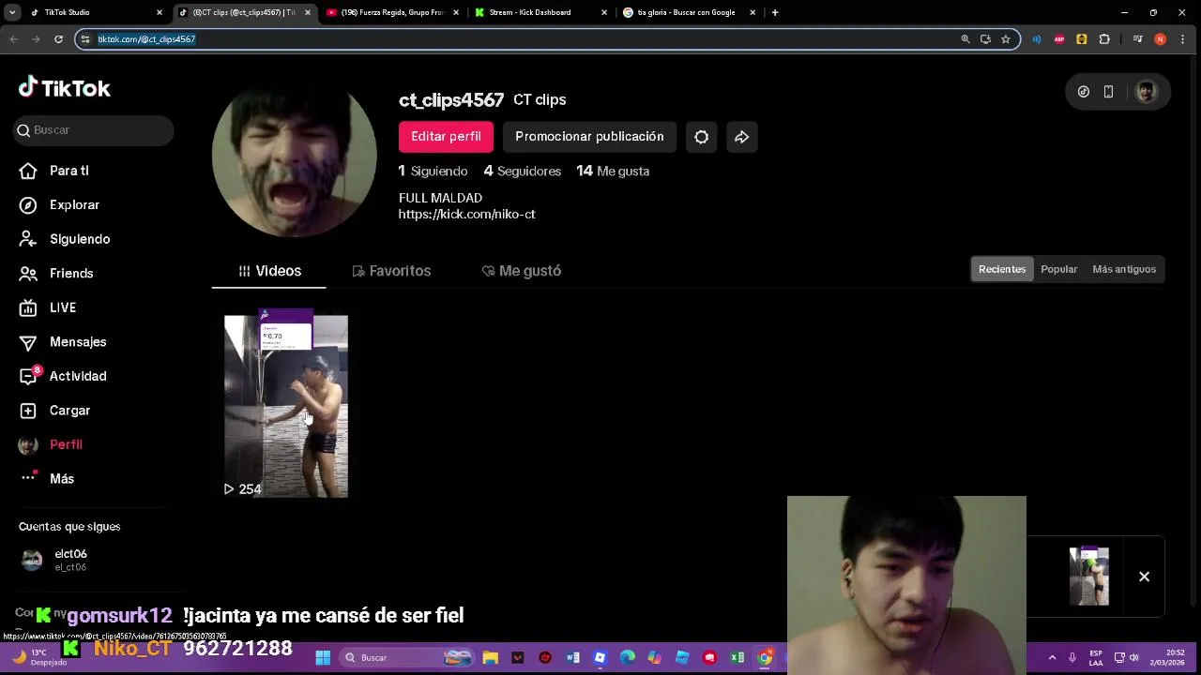This screenshot has height=675, width=1201.
Task: Open profile settings gear icon
Action: tap(701, 137)
